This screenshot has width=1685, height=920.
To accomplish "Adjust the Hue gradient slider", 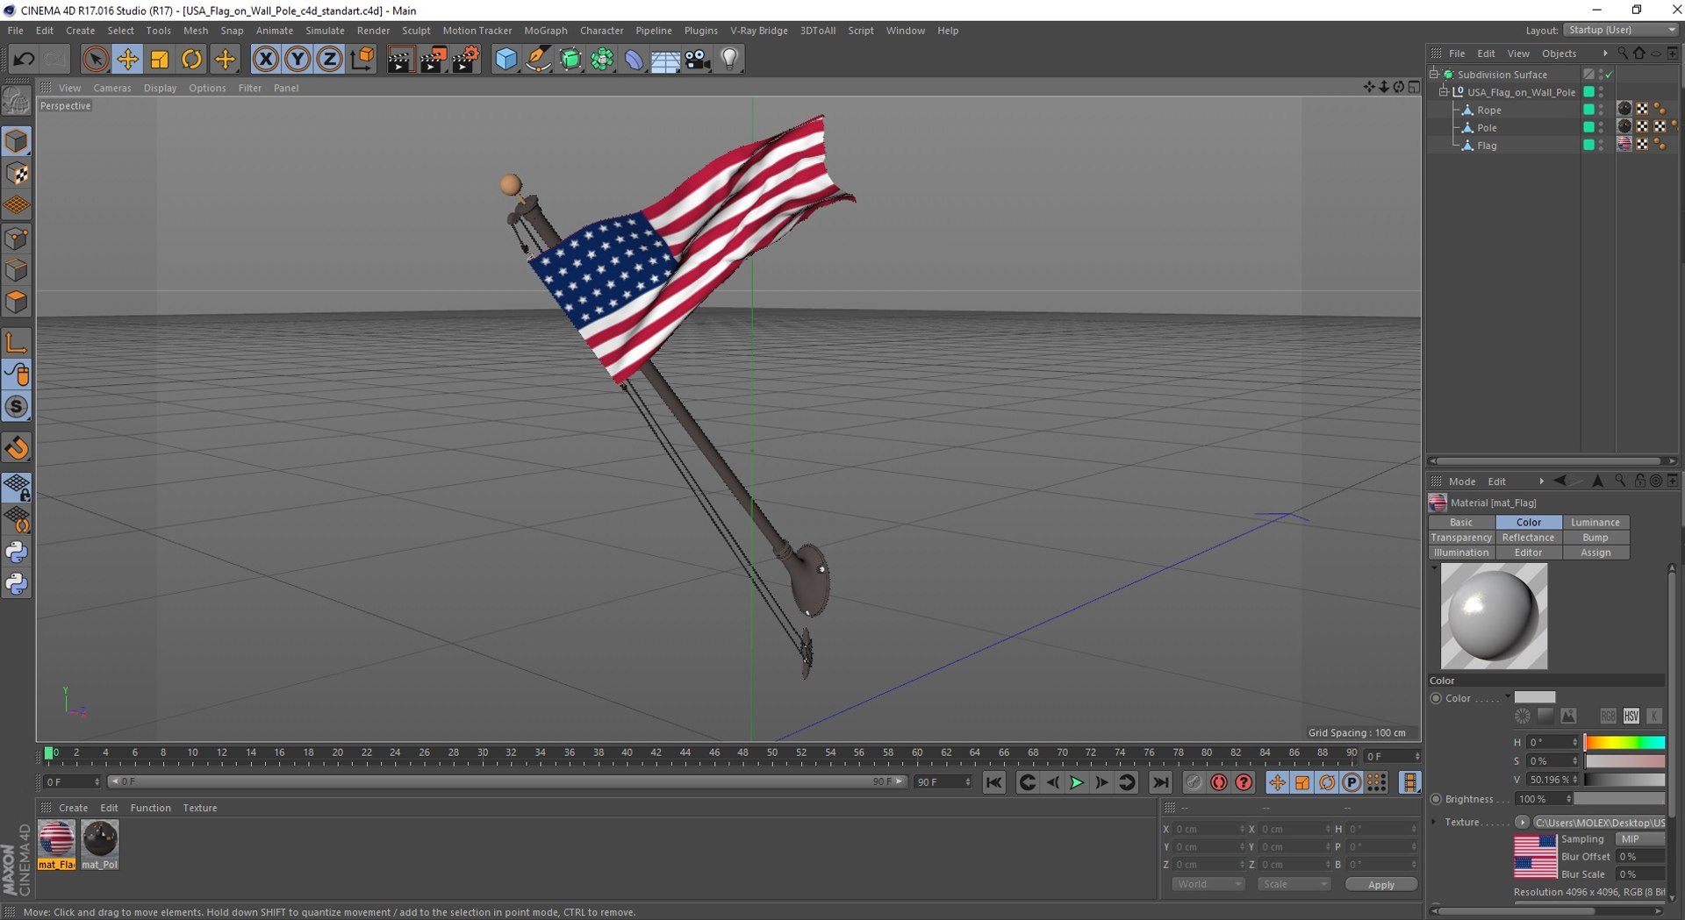I will tap(1624, 742).
